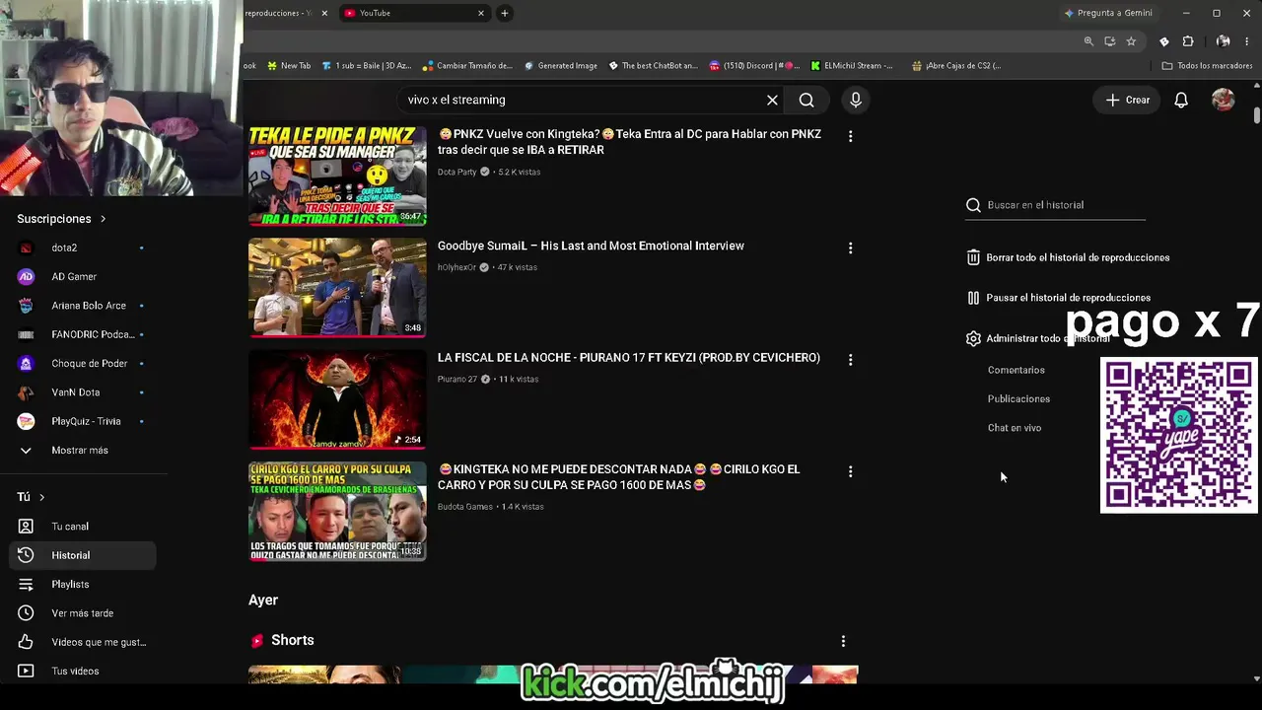Screen dimensions: 1262x710
Task: Open the Publicaciones history link
Action: tap(1018, 399)
